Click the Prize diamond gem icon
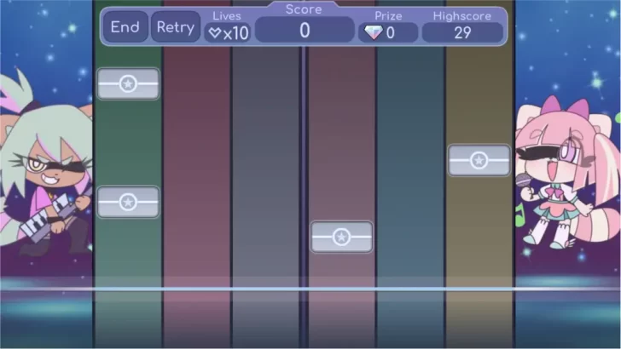 coord(374,33)
